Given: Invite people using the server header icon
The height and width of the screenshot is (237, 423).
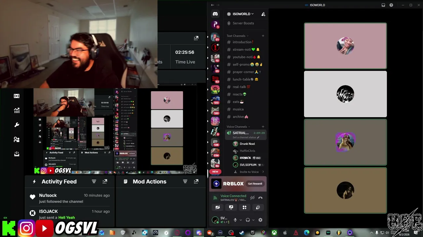Looking at the screenshot, I should tap(263, 14).
